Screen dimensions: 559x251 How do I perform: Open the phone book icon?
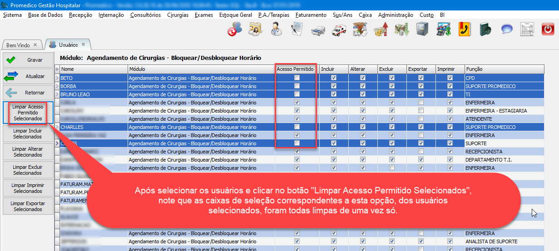coord(464,30)
